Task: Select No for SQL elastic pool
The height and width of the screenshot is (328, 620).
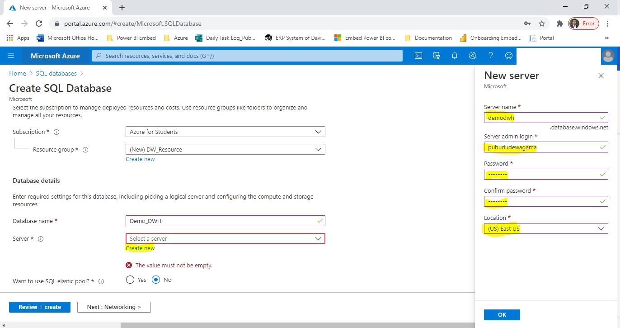Action: [x=156, y=280]
